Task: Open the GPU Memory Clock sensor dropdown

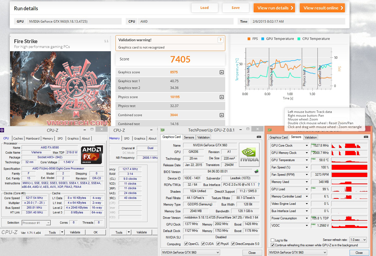Action: (x=307, y=153)
